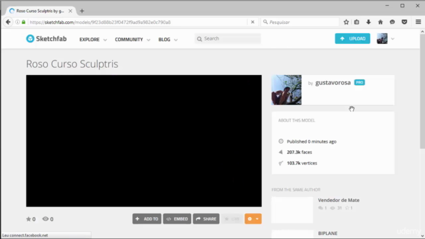
Task: Click the black 3D model viewer
Action: tap(144, 141)
